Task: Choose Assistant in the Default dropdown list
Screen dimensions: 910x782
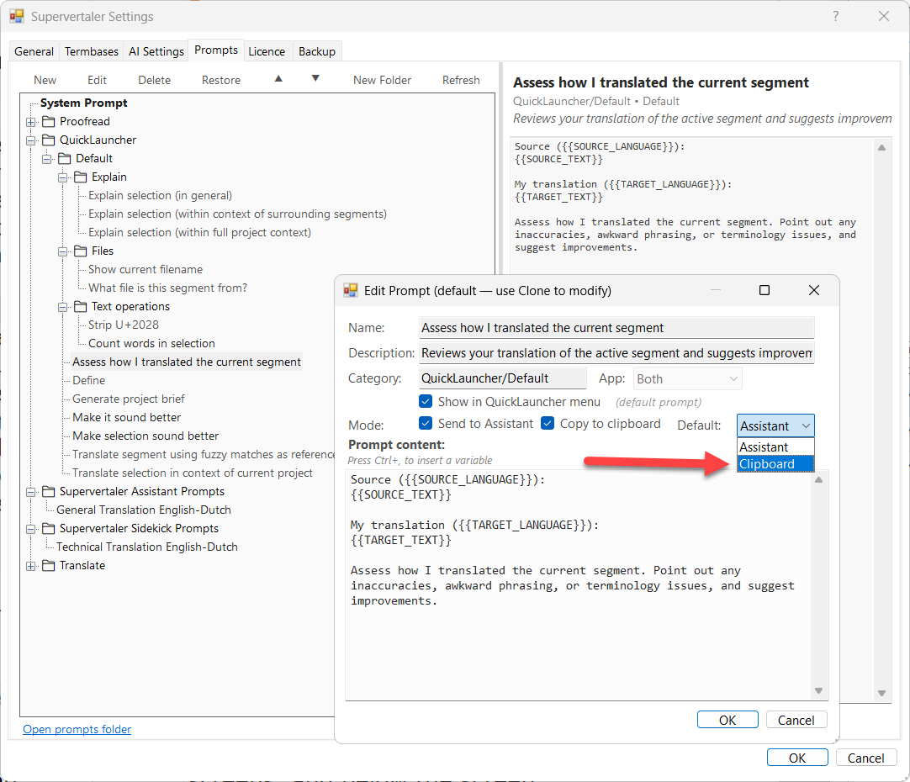Action: tap(775, 447)
